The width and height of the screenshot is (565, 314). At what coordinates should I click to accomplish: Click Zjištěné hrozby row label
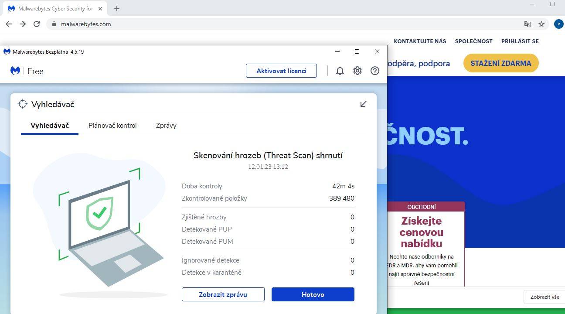point(204,217)
